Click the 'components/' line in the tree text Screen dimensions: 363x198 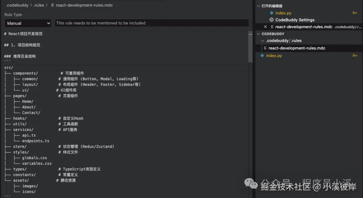pos(26,73)
